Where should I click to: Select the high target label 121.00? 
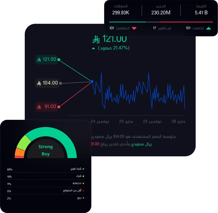(46, 59)
